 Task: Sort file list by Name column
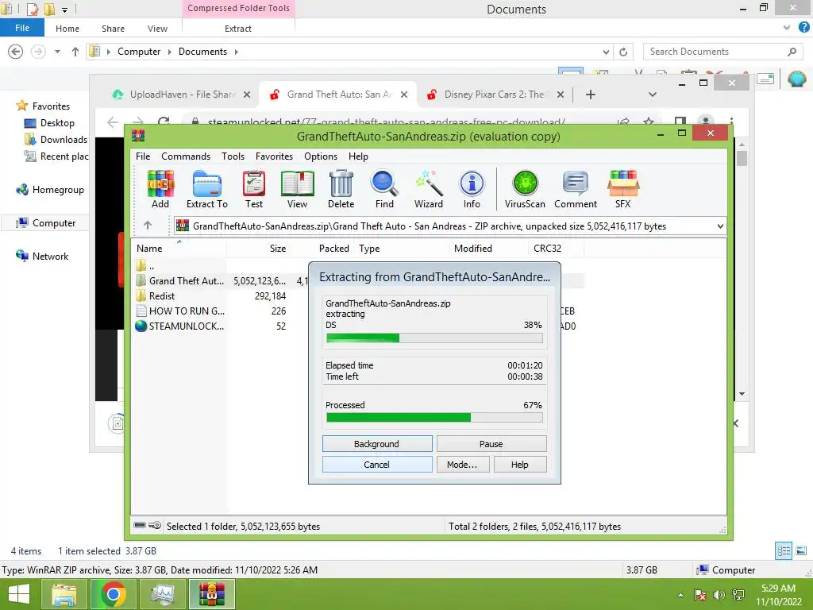(179, 249)
